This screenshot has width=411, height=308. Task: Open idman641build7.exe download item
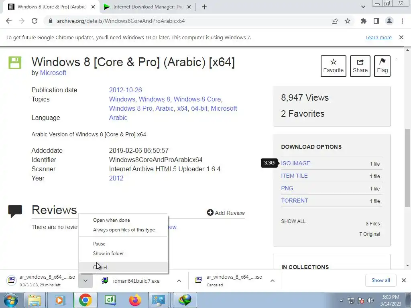[x=131, y=281]
